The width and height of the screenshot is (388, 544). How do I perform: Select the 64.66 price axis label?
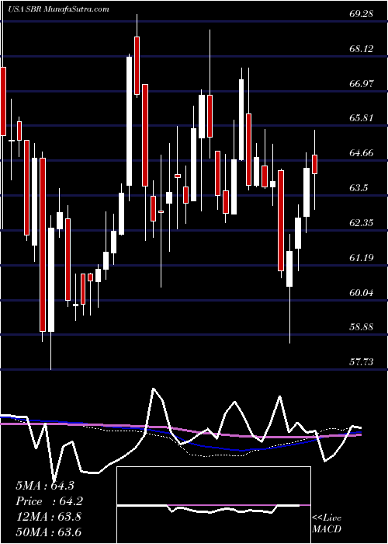(x=362, y=153)
